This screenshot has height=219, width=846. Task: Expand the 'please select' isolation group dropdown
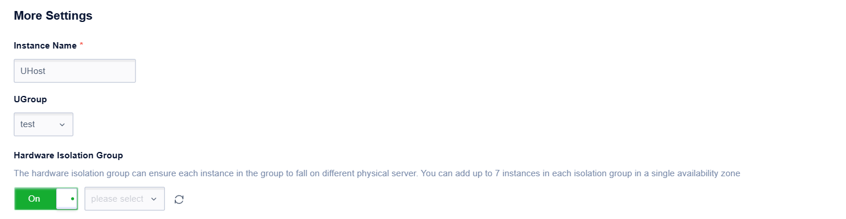click(124, 199)
